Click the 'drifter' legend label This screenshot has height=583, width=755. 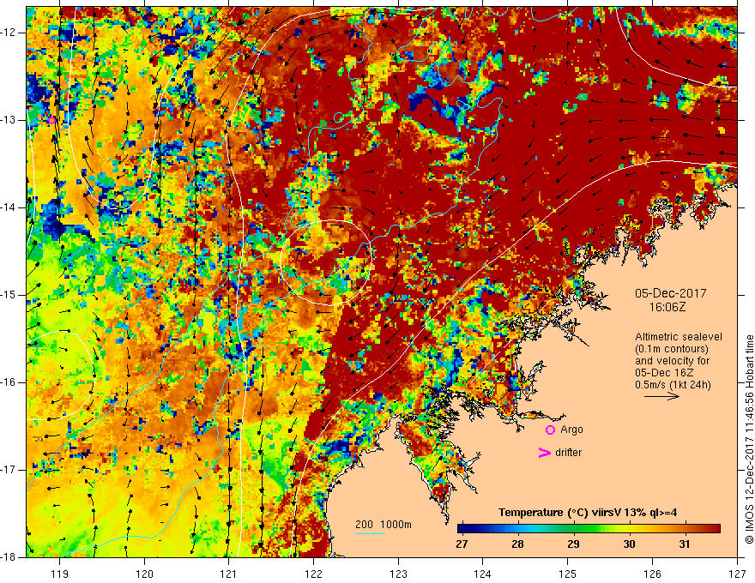point(568,453)
